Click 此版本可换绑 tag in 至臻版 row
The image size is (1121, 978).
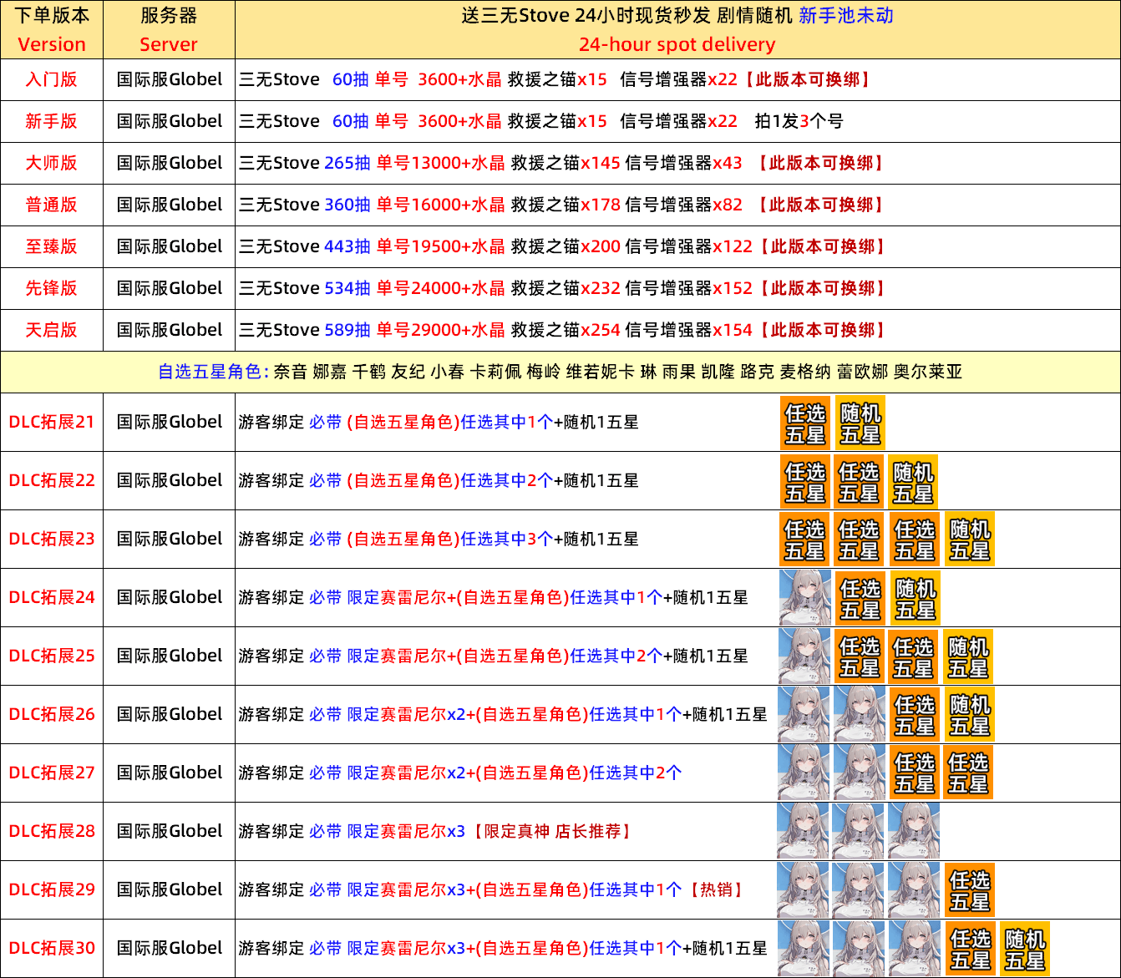coord(822,246)
